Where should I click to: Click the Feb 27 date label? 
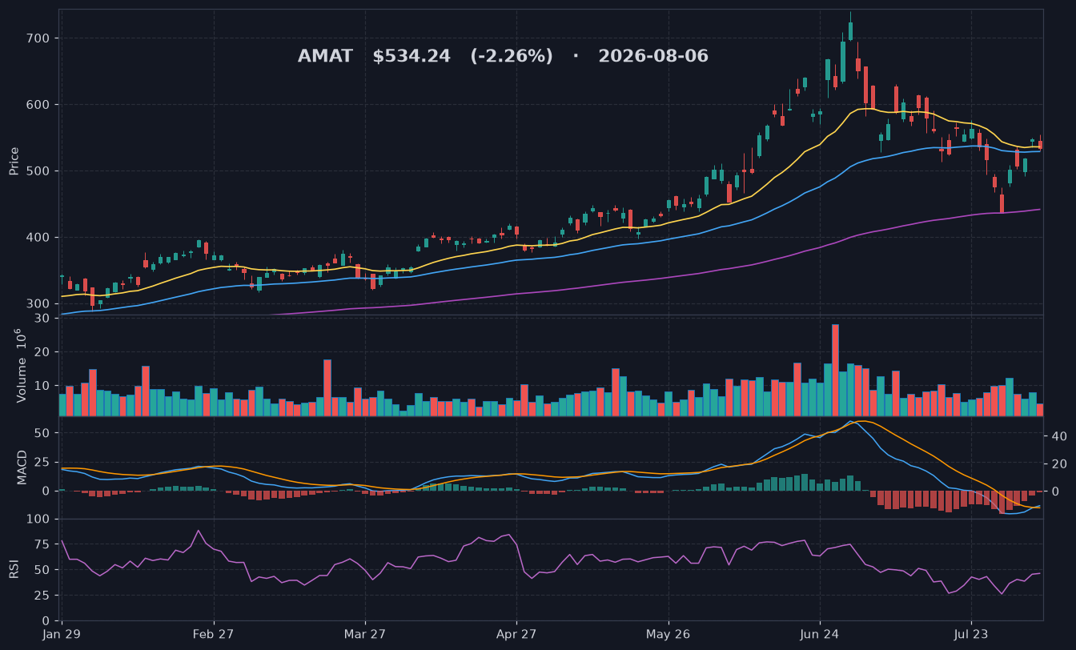point(215,634)
